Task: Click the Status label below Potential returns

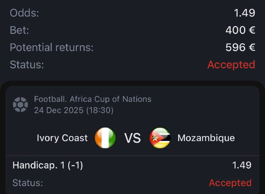Action: click(x=27, y=65)
